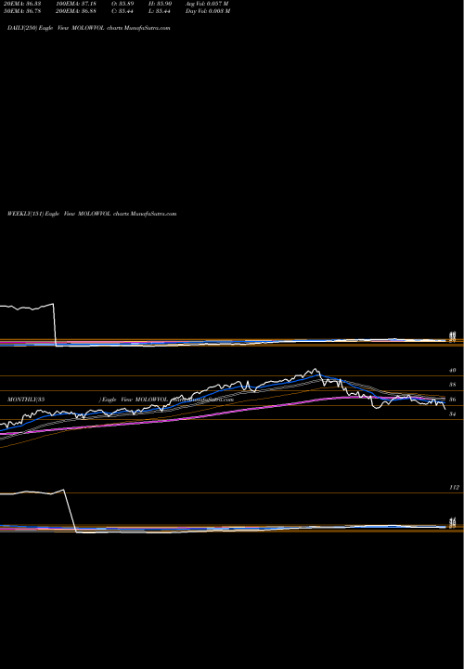464x669 pixels.
Task: Click the 20EMA value at top left
Action: 21,4
